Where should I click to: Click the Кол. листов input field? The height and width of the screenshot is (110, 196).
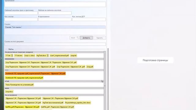coord(21,19)
